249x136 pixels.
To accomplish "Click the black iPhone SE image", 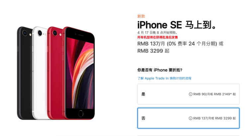I will (x=25, y=73).
